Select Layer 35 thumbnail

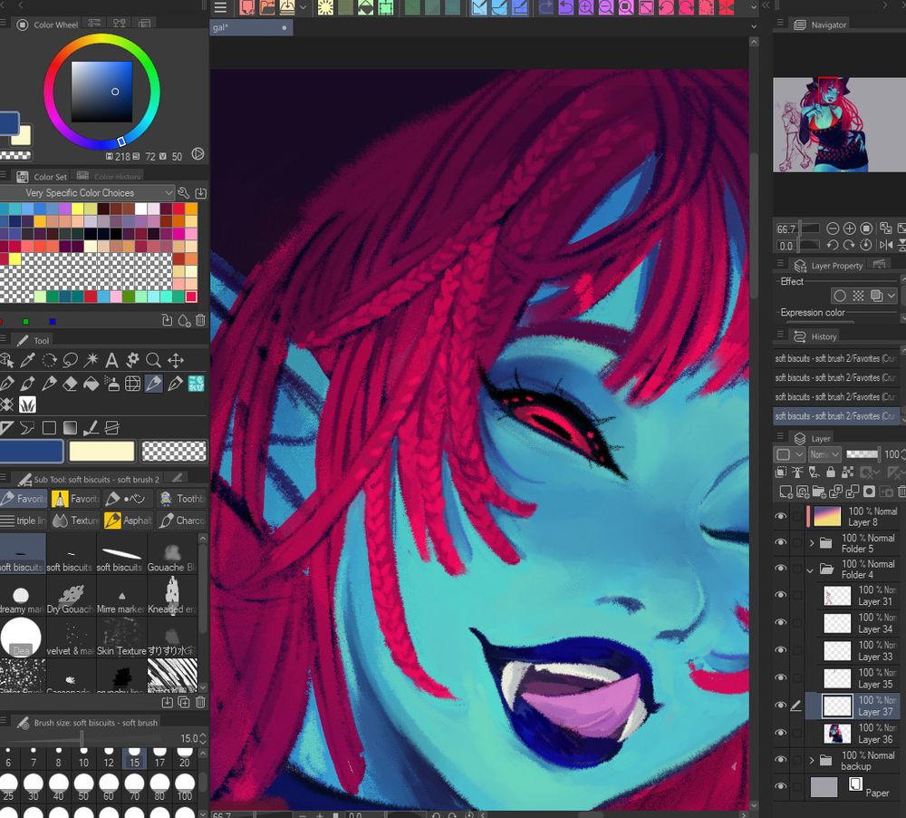pos(836,678)
